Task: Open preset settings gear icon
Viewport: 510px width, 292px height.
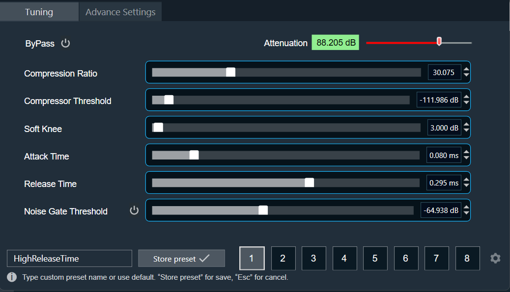Action: (x=495, y=258)
